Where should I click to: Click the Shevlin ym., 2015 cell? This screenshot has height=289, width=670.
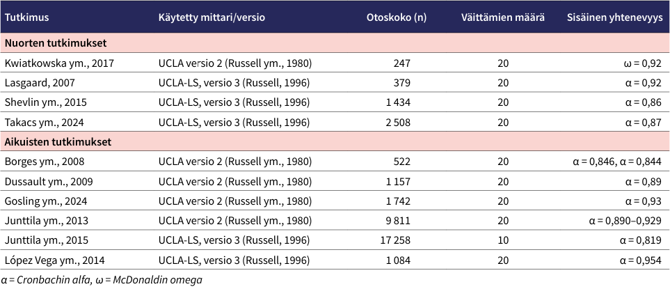click(x=46, y=102)
